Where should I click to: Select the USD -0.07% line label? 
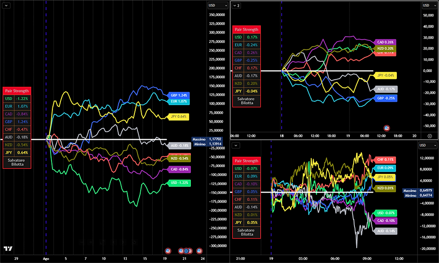(386, 213)
